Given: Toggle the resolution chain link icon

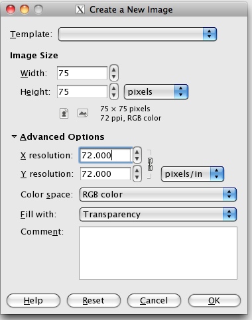Looking at the screenshot, I should (x=150, y=164).
